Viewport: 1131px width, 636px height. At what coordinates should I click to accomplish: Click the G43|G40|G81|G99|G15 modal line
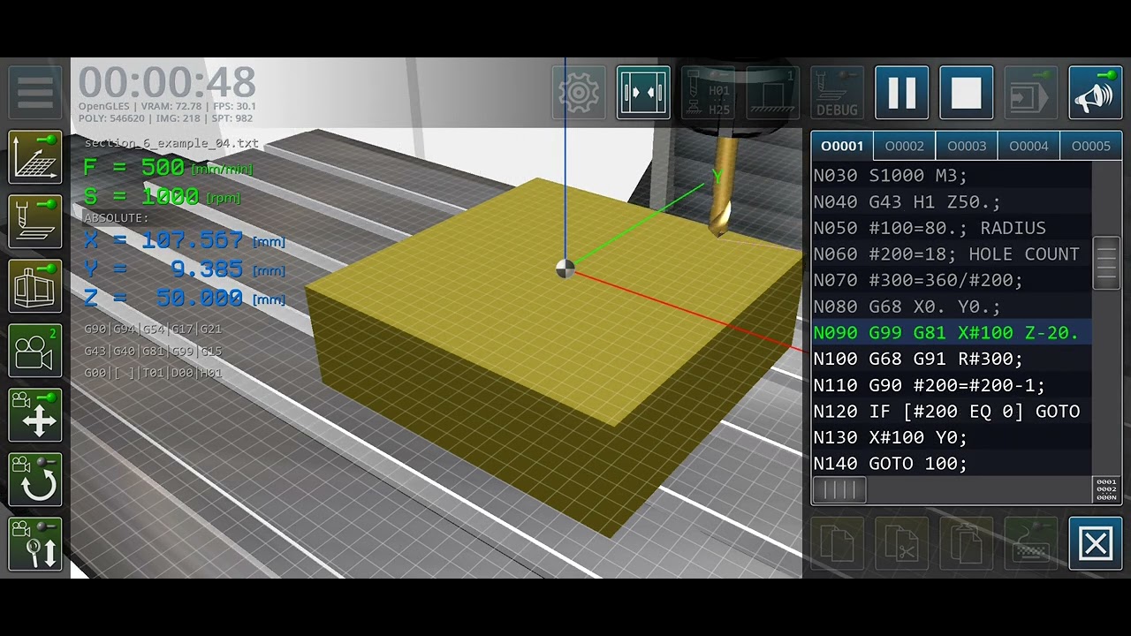tap(153, 352)
